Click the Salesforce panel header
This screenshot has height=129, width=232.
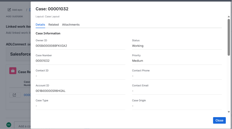[18, 54]
